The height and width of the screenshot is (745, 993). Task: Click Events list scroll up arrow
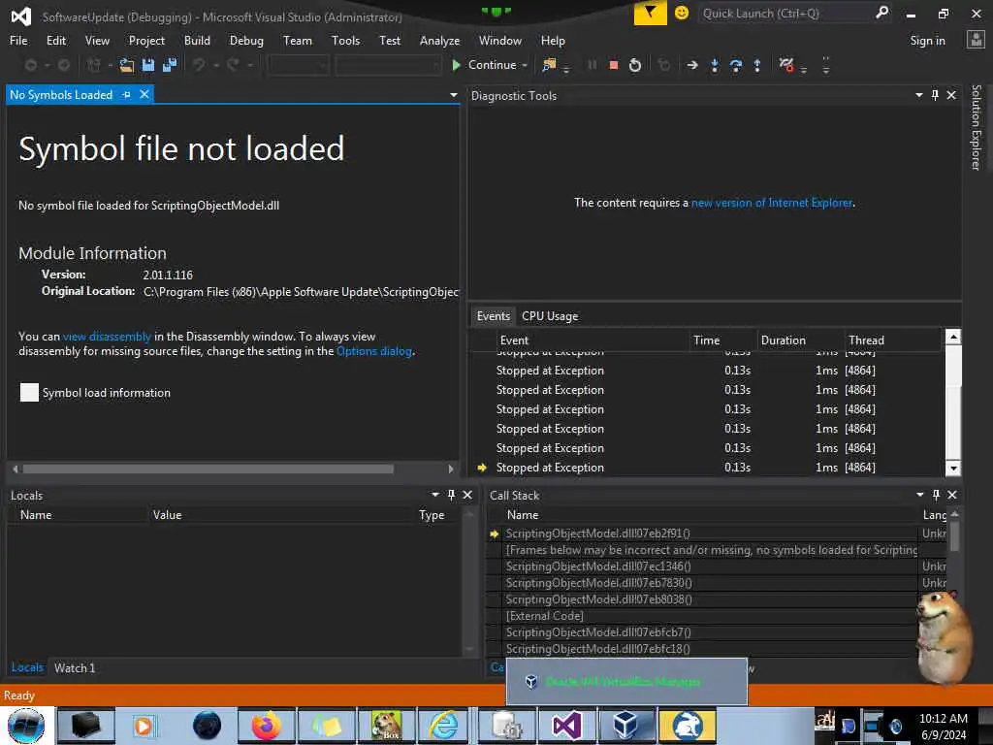(953, 337)
